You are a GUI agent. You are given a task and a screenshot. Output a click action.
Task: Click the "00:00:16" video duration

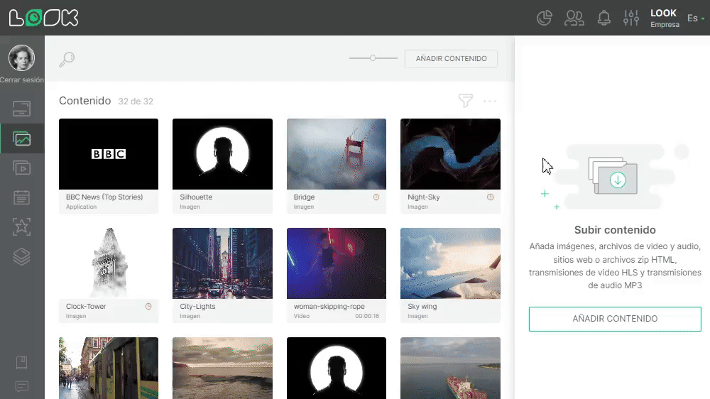(367, 316)
